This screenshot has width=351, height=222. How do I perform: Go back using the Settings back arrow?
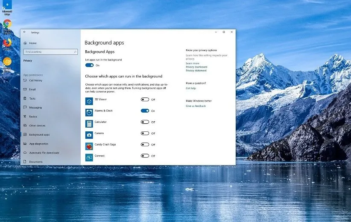coord(24,32)
